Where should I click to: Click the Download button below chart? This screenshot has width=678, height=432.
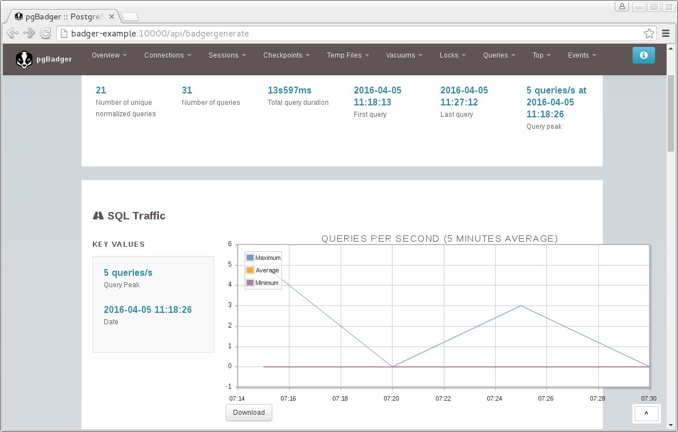[x=249, y=413]
